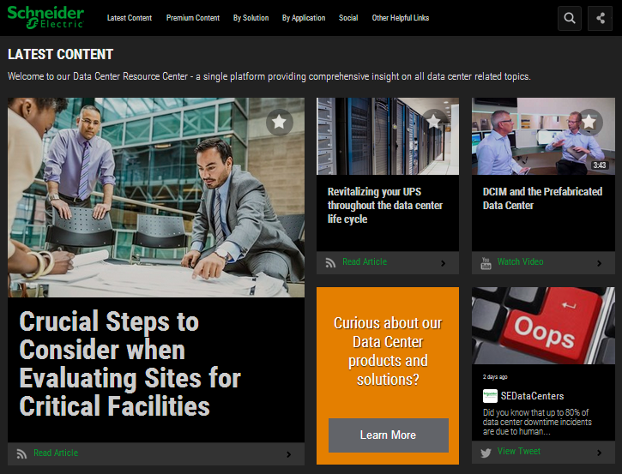Click the arrow next to Watch Video
This screenshot has height=474, width=622.
tap(599, 263)
